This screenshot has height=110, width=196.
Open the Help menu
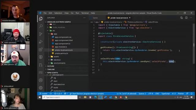93,13
